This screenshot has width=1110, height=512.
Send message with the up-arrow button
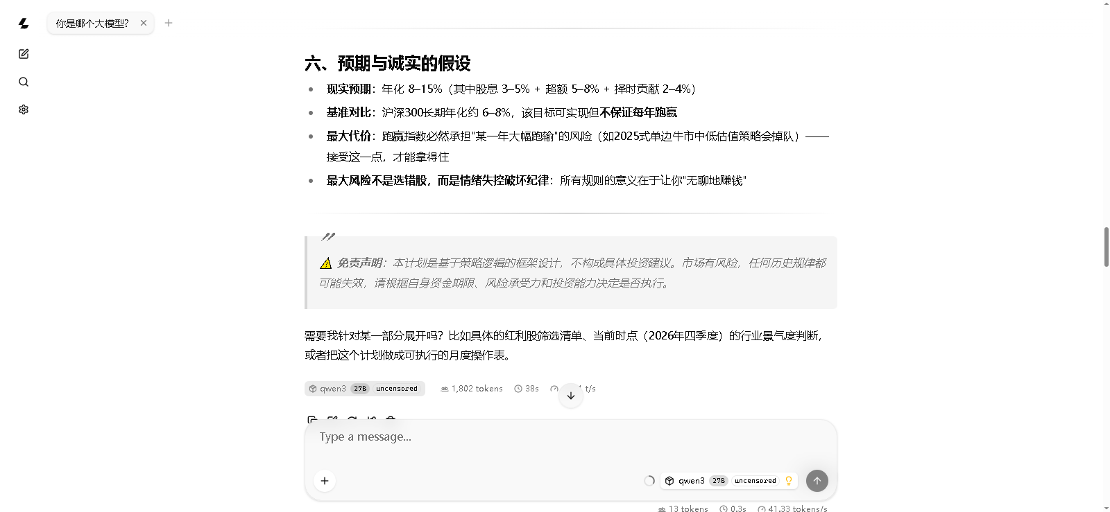tap(817, 481)
